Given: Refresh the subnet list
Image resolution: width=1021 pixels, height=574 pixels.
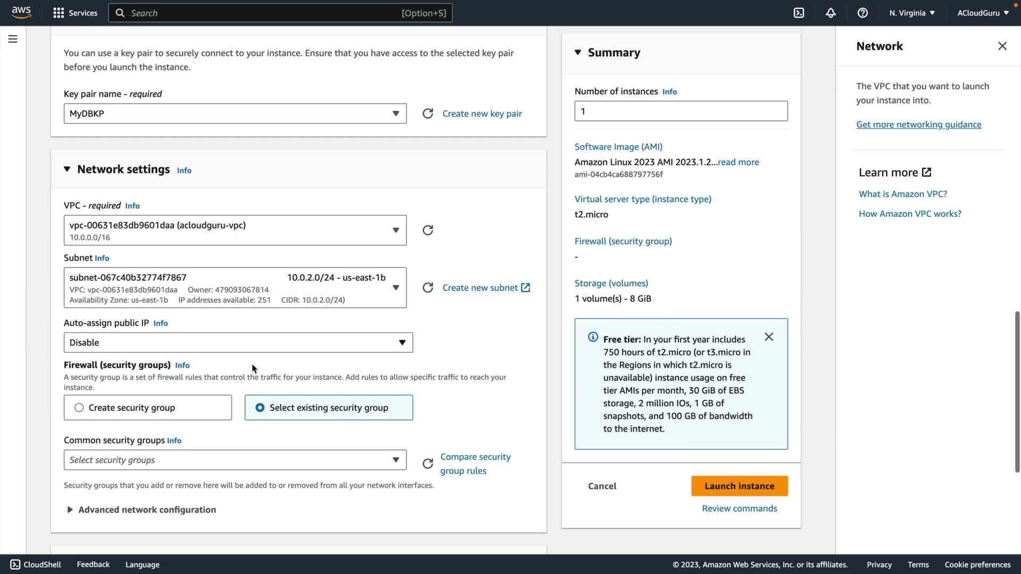Looking at the screenshot, I should [x=428, y=288].
